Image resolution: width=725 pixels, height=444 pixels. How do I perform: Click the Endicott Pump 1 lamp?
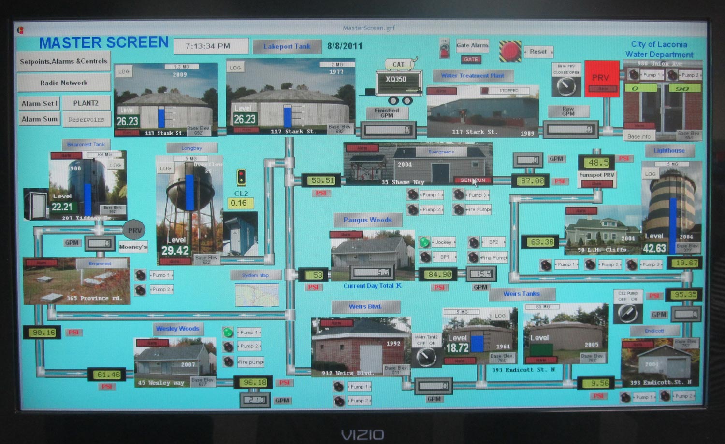tap(625, 397)
